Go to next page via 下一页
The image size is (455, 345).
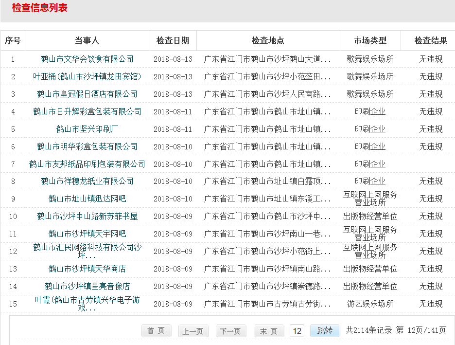[231, 331]
